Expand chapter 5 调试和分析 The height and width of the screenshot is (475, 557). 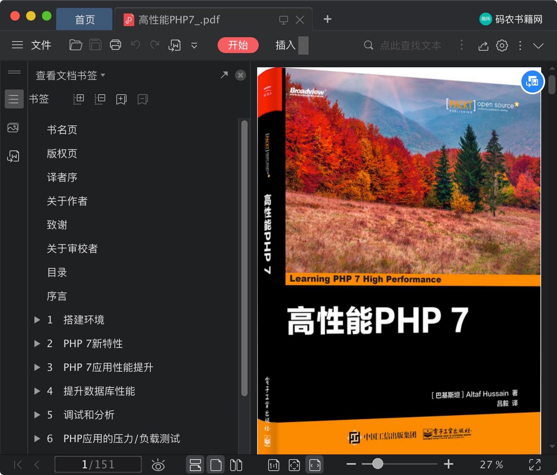tap(37, 415)
